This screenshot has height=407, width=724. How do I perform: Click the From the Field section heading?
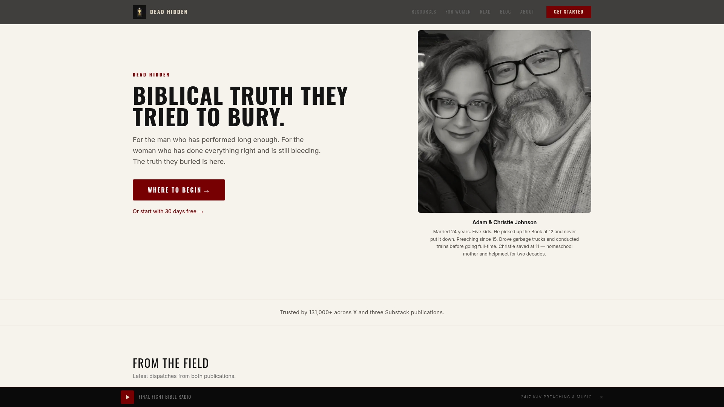(171, 363)
